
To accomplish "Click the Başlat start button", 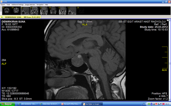I will tap(7, 104).
